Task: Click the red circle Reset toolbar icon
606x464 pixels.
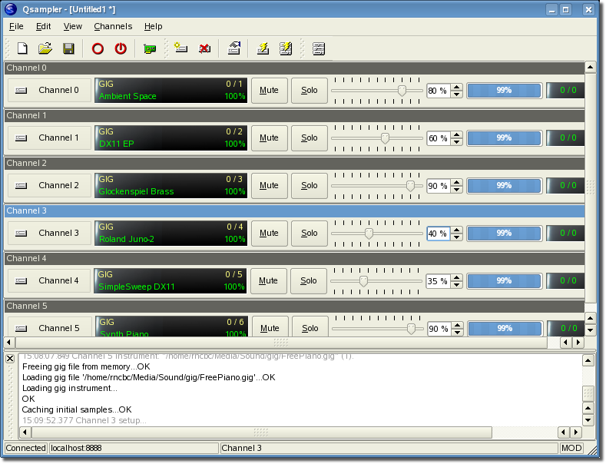Action: (x=98, y=48)
